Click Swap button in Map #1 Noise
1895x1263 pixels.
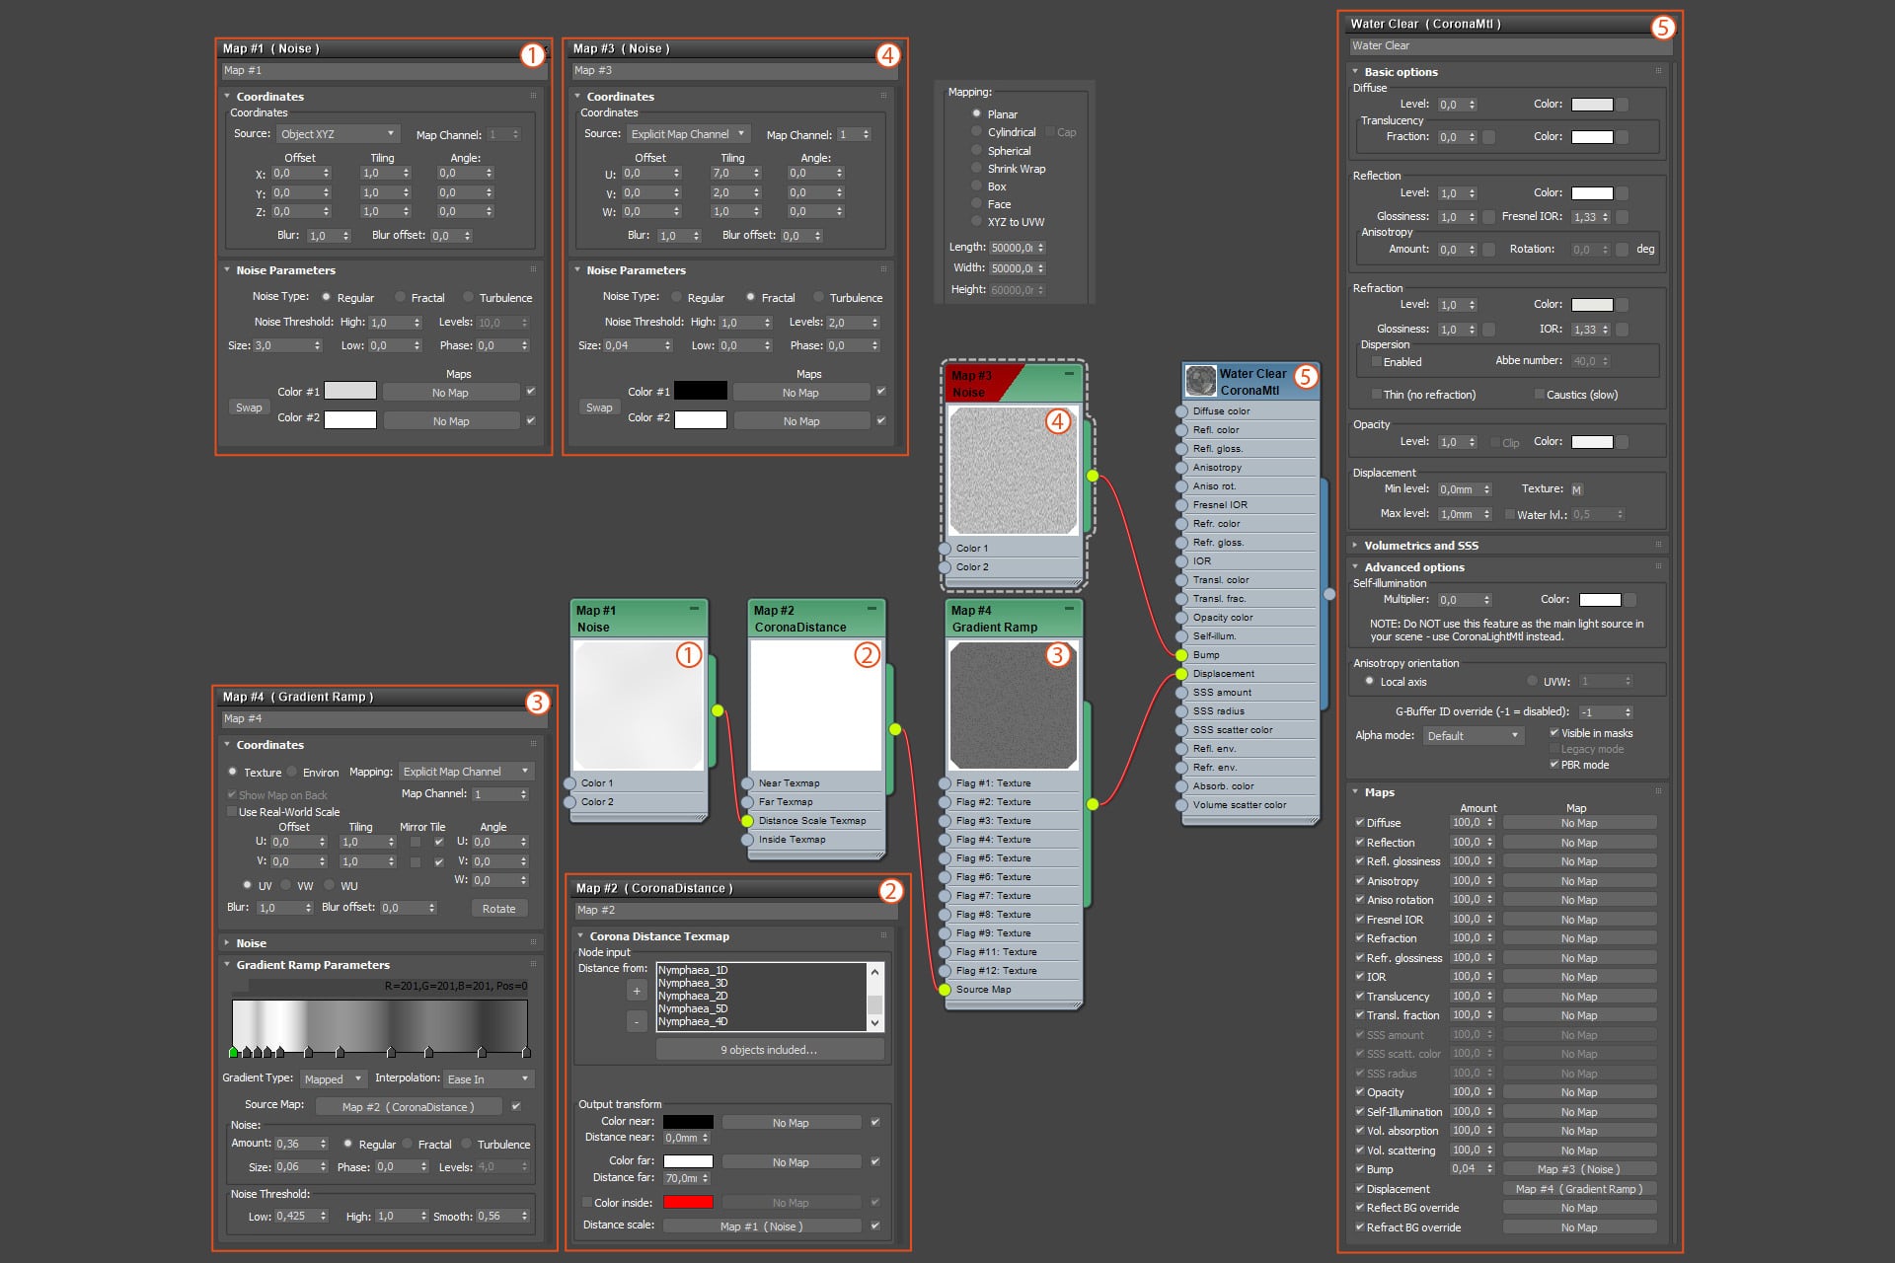point(249,408)
